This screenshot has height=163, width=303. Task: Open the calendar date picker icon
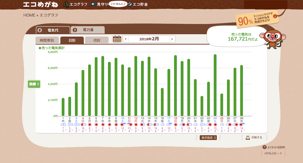click(x=117, y=39)
